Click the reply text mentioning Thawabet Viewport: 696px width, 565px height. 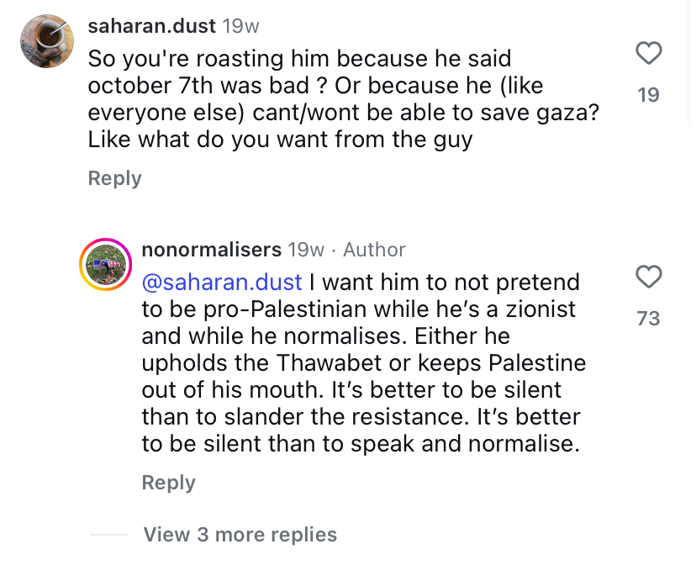tap(363, 362)
